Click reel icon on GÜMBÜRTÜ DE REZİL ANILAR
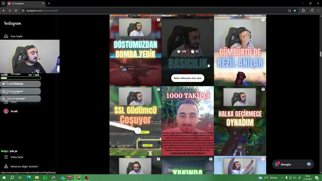 tap(263, 20)
